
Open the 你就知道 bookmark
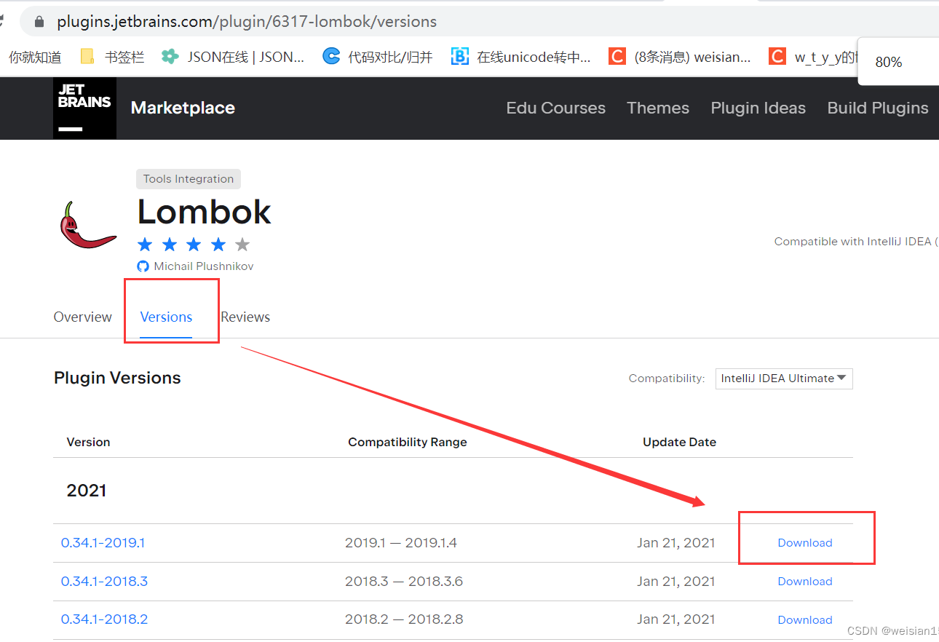pyautogui.click(x=35, y=56)
